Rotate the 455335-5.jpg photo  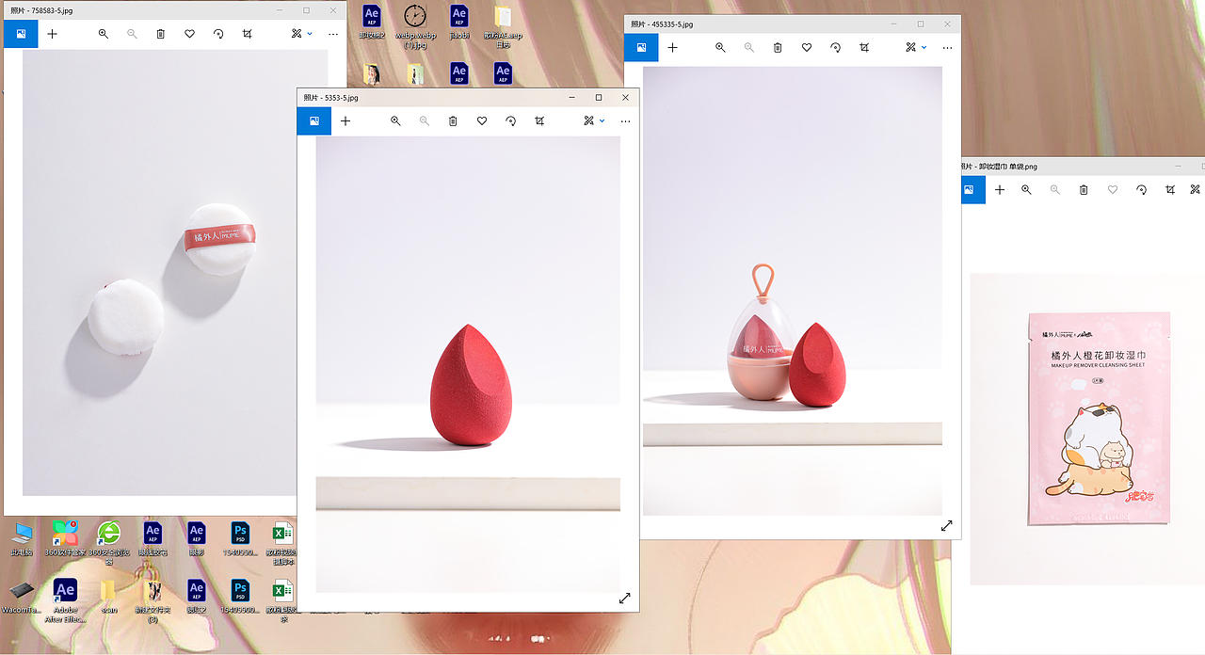835,47
